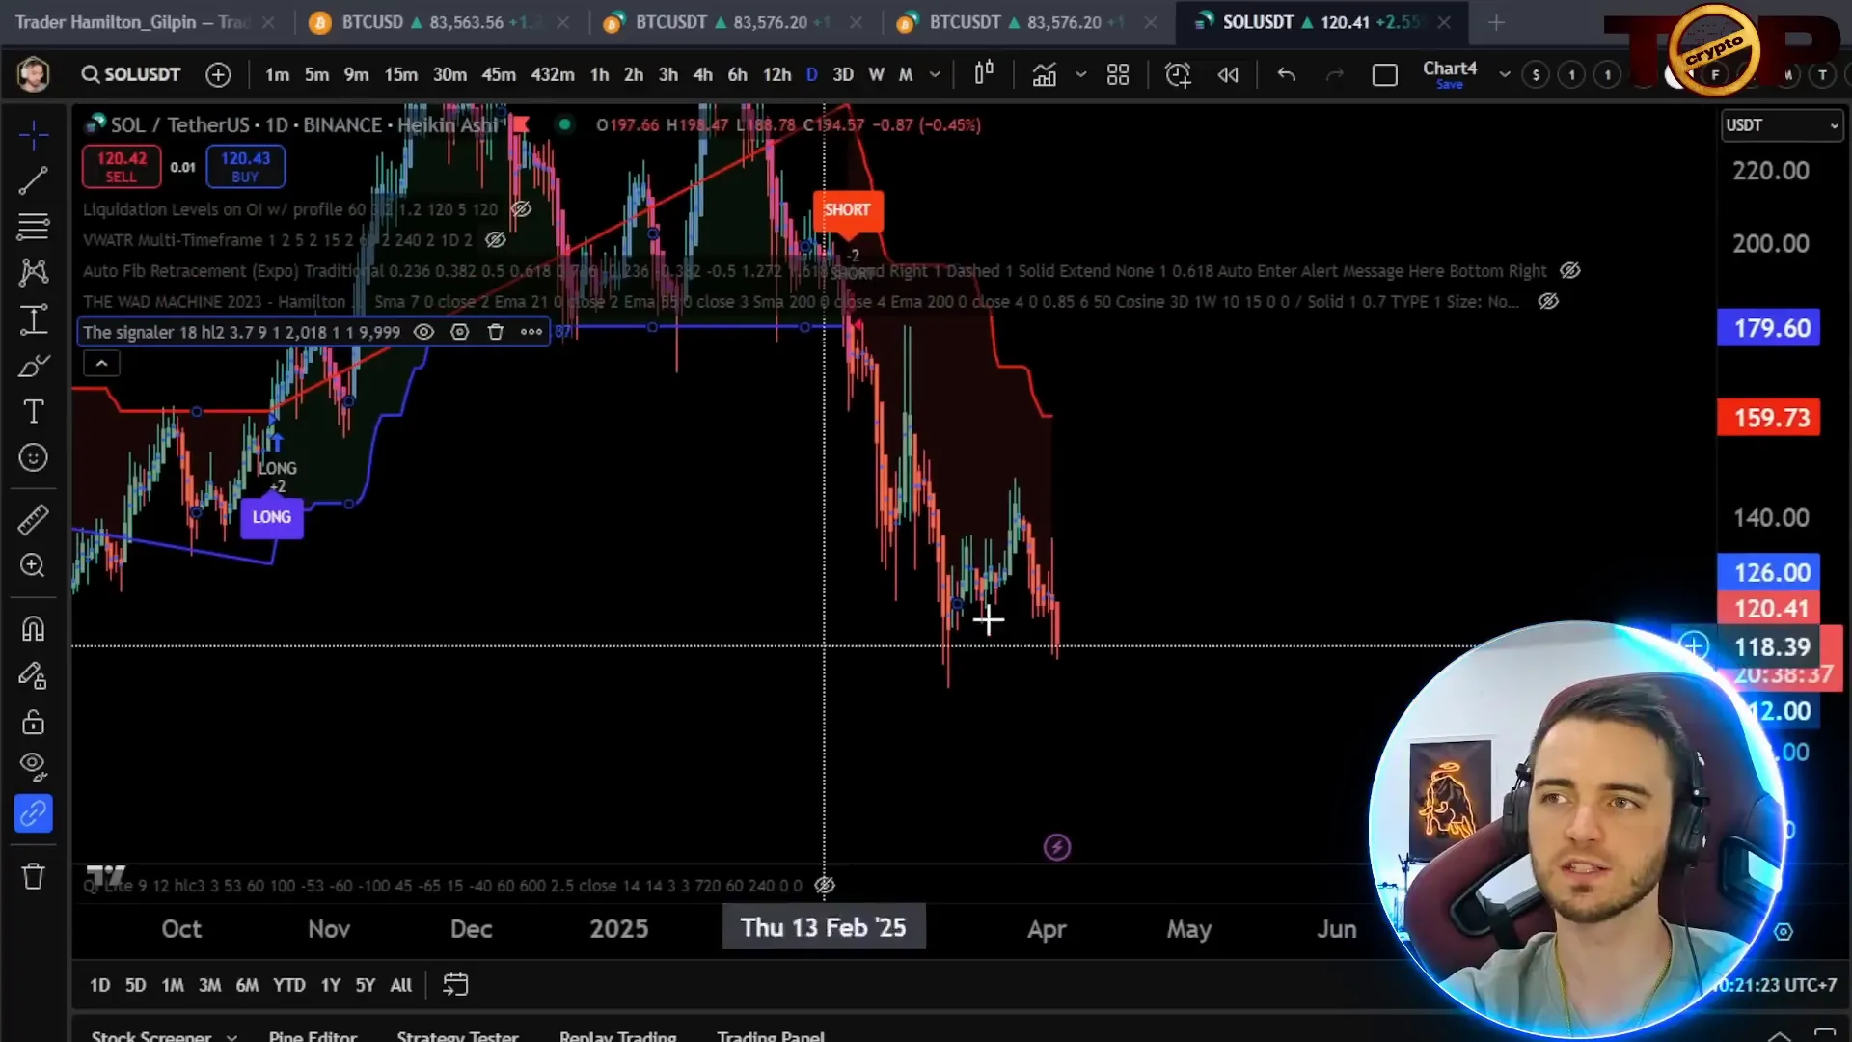Switch to the 4h timeframe
The image size is (1852, 1042).
702,74
